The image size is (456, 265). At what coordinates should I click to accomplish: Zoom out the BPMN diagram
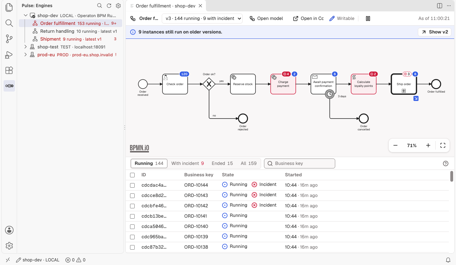[x=395, y=145]
